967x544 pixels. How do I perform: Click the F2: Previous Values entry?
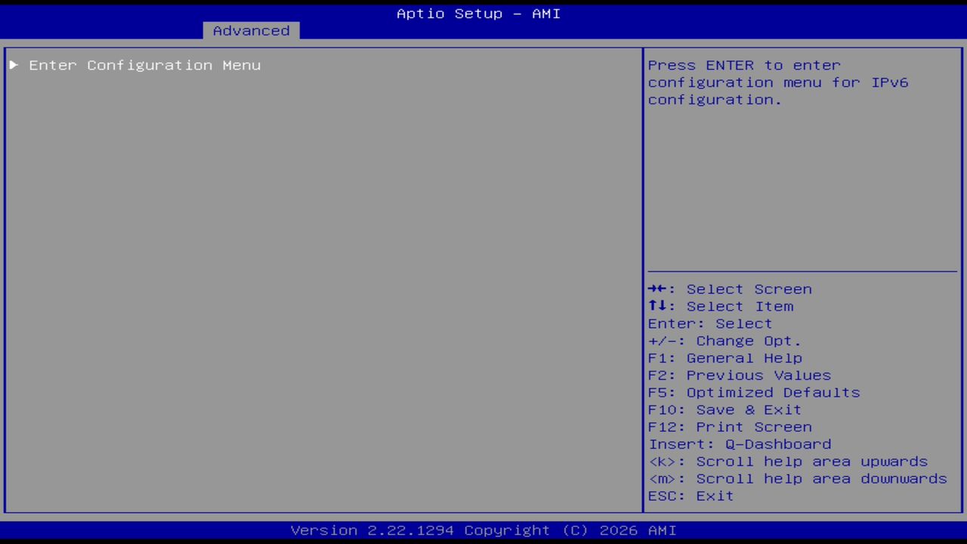(x=739, y=375)
